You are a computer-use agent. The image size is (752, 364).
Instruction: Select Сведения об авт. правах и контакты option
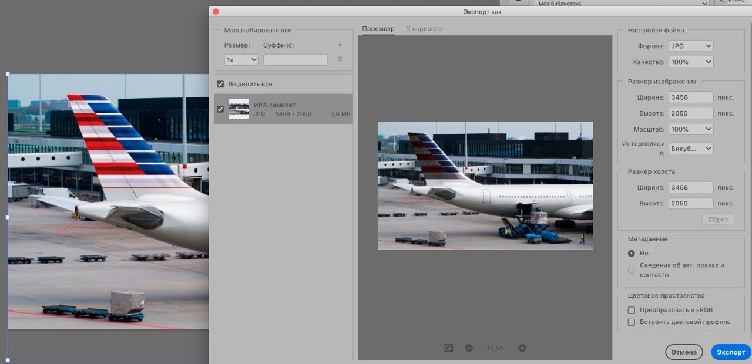pyautogui.click(x=632, y=270)
